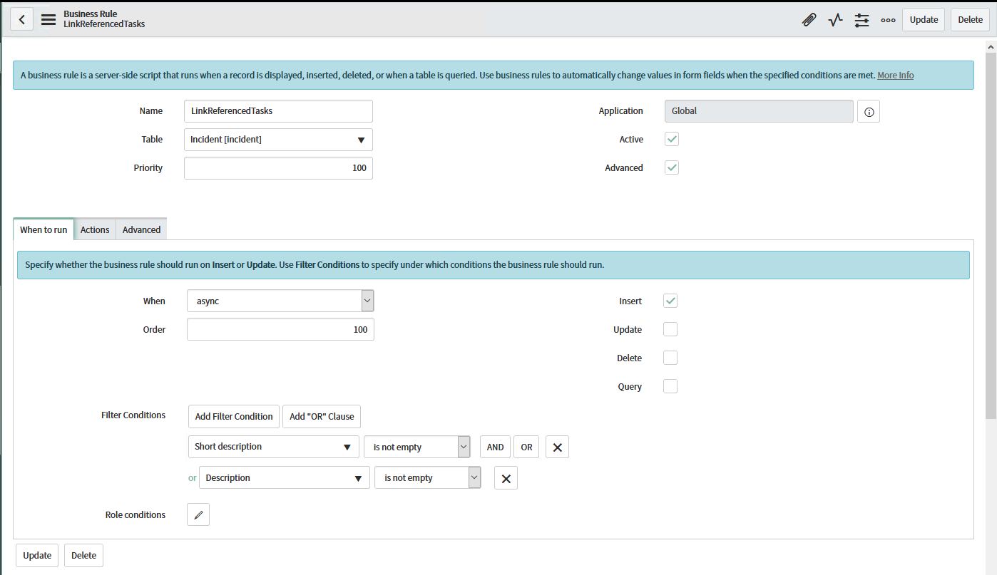Image resolution: width=997 pixels, height=575 pixels.
Task: Uncheck the Insert checkbox
Action: click(x=670, y=301)
